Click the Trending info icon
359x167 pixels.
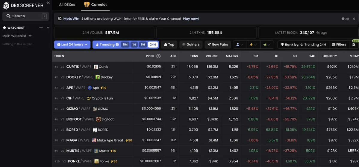pos(117,45)
